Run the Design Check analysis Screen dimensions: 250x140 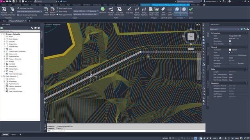point(151,11)
